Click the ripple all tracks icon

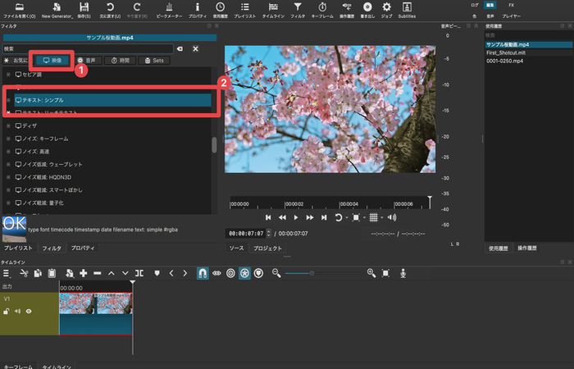pos(244,272)
